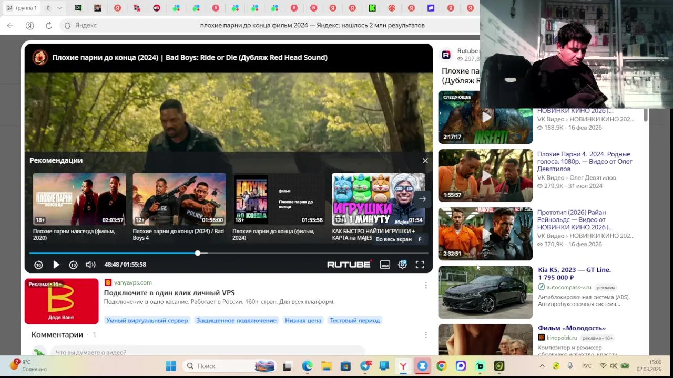Seek using the video progress bar handle
The height and width of the screenshot is (378, 673).
[x=198, y=253]
